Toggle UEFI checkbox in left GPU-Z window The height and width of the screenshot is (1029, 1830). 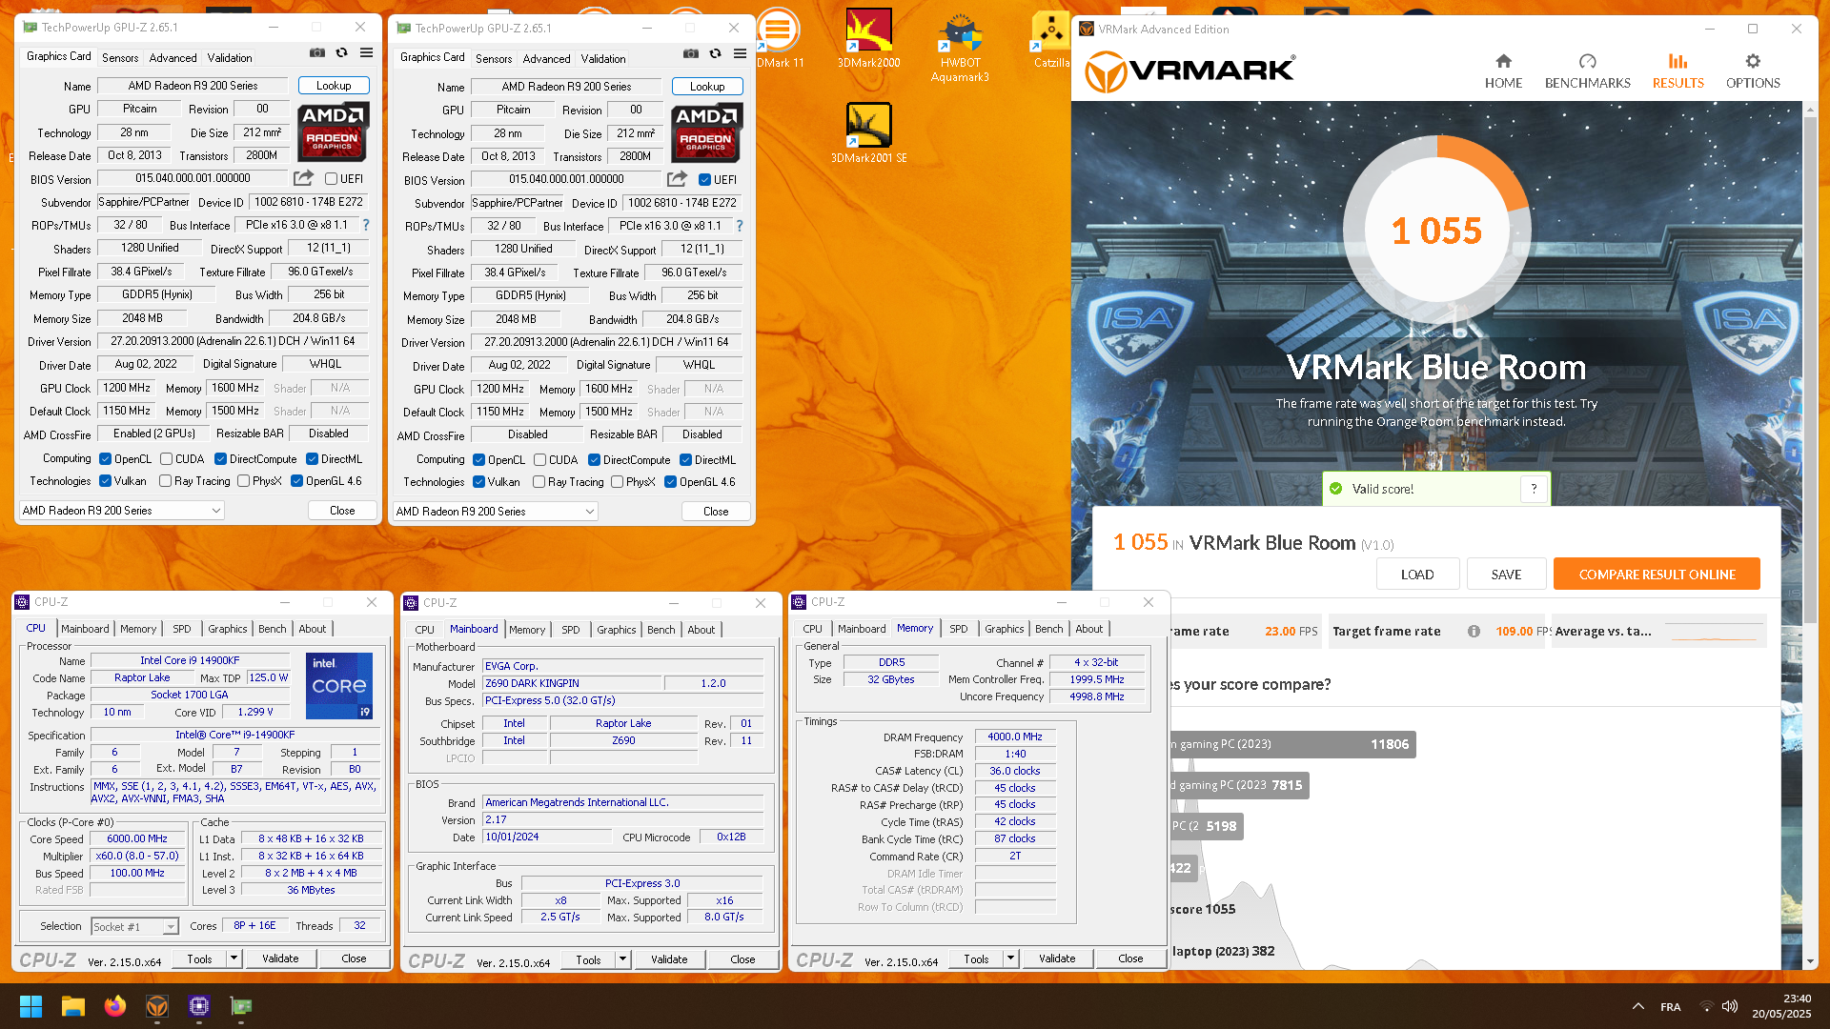tap(331, 178)
